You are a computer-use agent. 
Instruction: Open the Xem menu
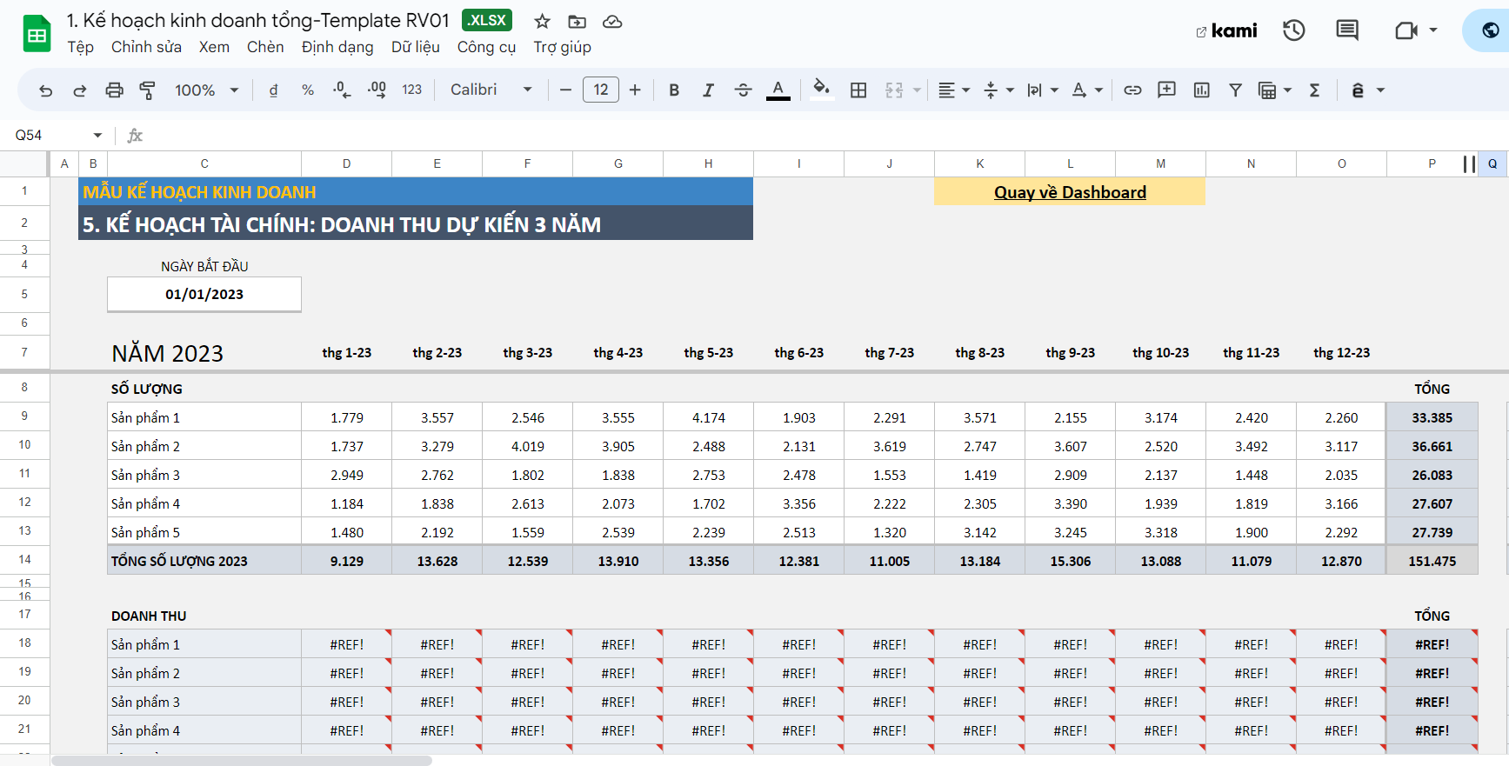point(214,47)
